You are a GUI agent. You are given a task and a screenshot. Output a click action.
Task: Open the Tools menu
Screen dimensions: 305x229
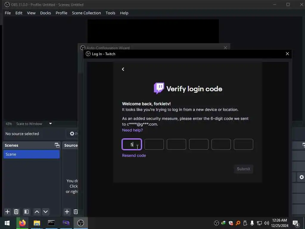point(110,13)
